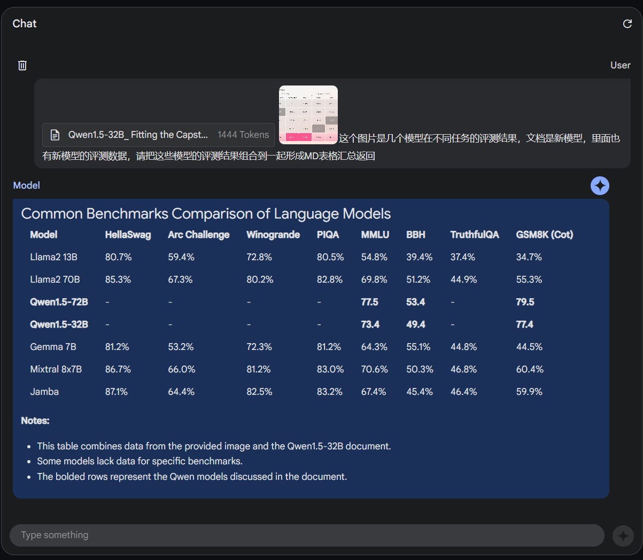
Task: Select the bold 'Qwen1.5-72B' row name
Action: click(x=59, y=302)
